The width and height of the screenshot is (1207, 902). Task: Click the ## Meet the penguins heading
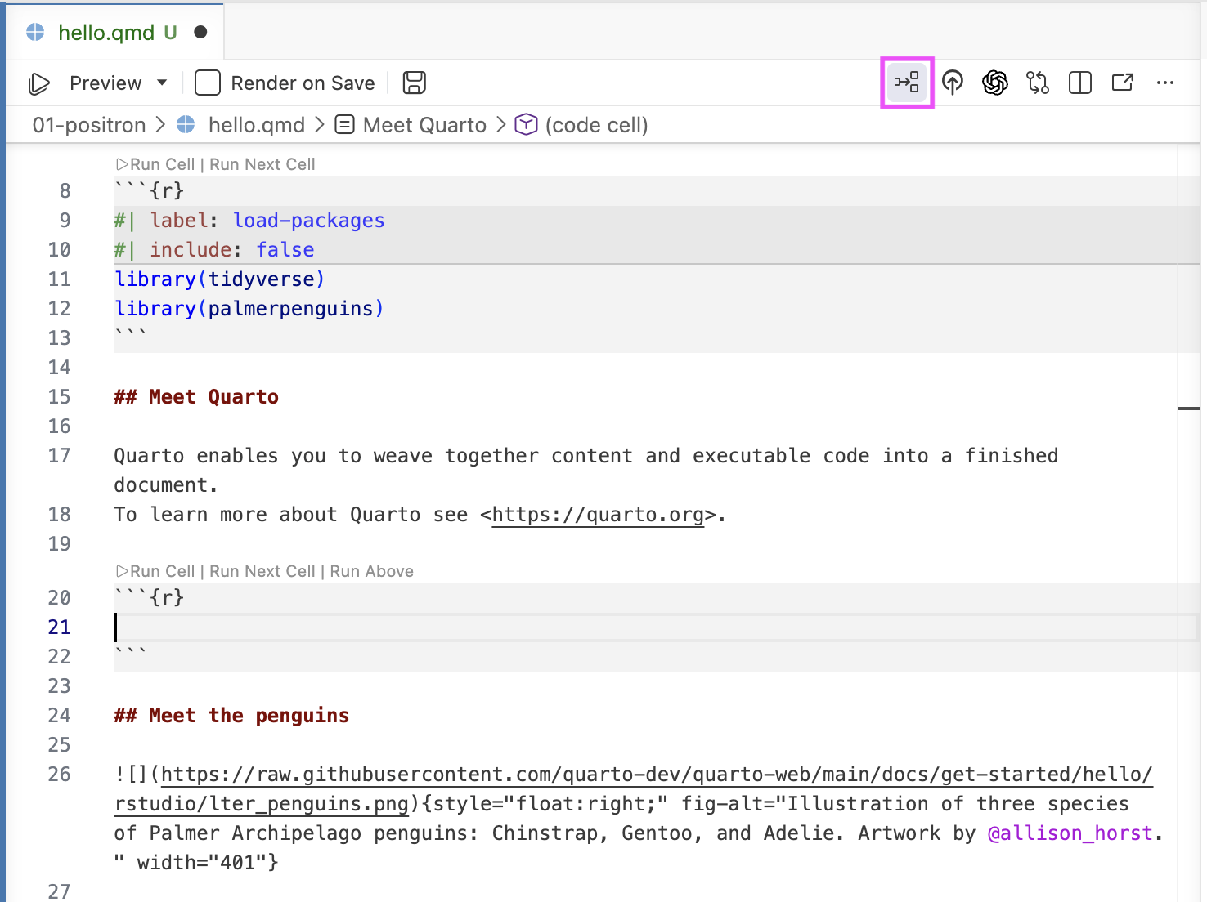coord(231,716)
